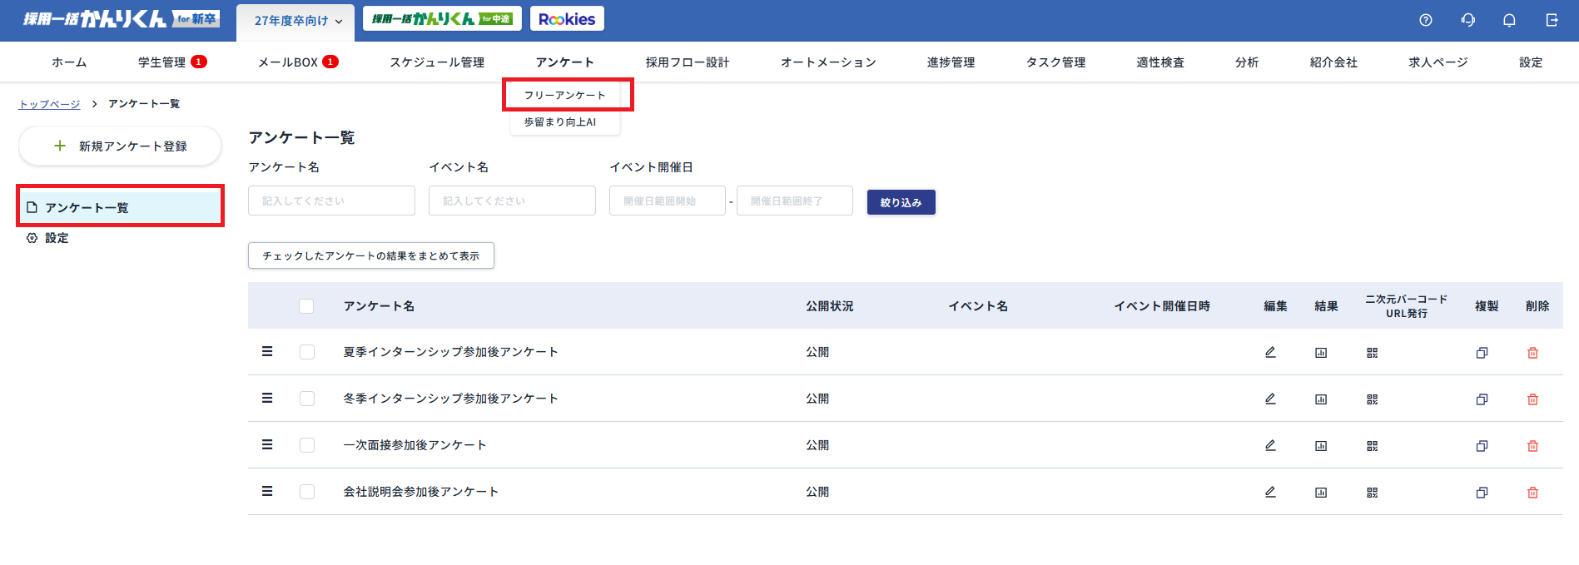This screenshot has height=565, width=1579.
Task: Open the help question mark icon
Action: (x=1426, y=20)
